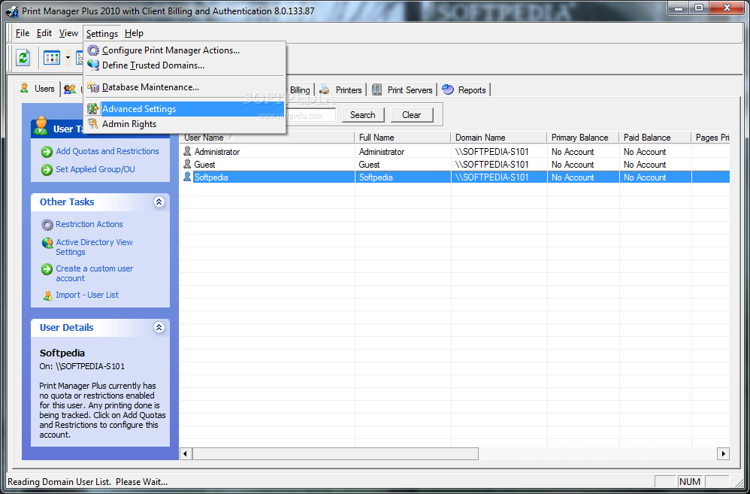Image resolution: width=750 pixels, height=494 pixels.
Task: Click the green arrow beside Set Applied Group/OU
Action: (47, 170)
